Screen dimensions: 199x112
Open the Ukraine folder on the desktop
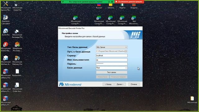[x=111, y=6]
